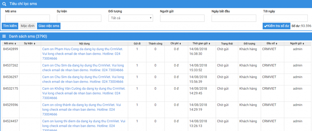Image resolution: width=312 pixels, height=131 pixels.
Task: Click the hamburger icon beside Danh sách sms
Action: 4,36
